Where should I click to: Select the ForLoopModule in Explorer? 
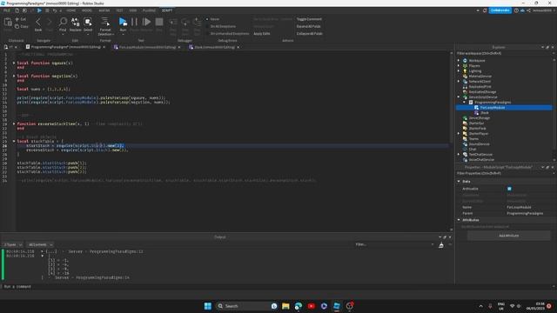[493, 108]
